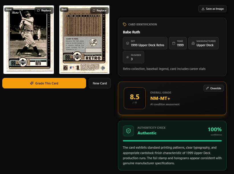Click the refresh icon on the Front Replace button
The height and width of the screenshot is (174, 234).
click(38, 11)
